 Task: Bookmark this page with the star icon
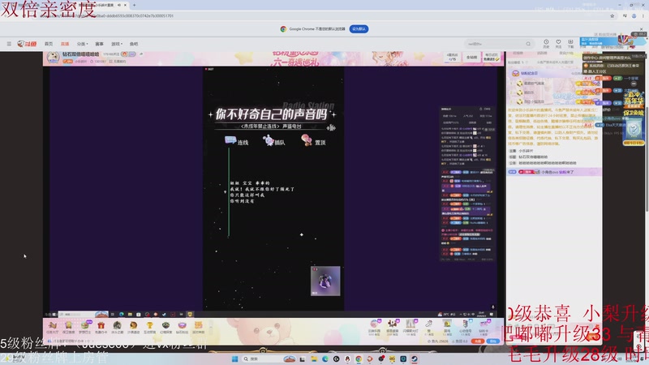(x=612, y=15)
